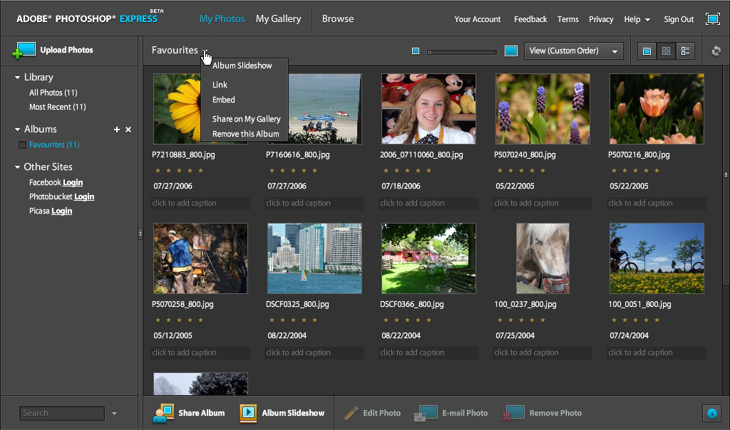Click the add new album plus icon
Image resolution: width=730 pixels, height=430 pixels.
(117, 130)
